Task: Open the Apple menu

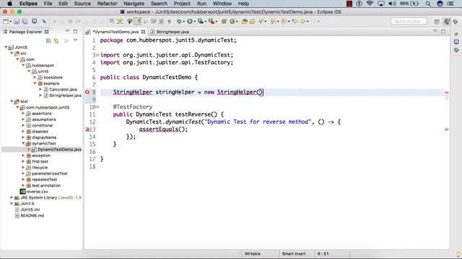Action: click(x=9, y=4)
